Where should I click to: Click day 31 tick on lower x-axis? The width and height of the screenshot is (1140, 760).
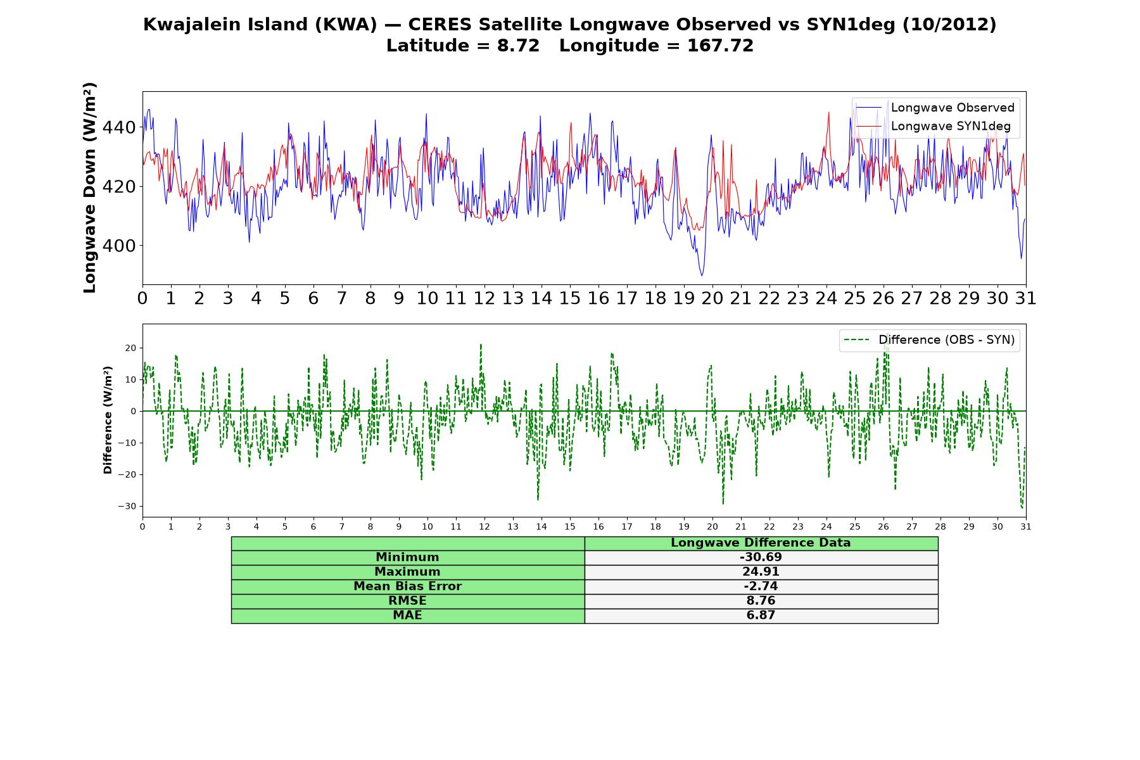(x=1025, y=527)
